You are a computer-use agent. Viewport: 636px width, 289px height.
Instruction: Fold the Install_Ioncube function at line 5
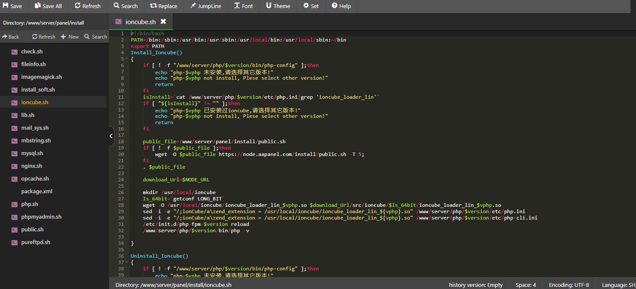127,59
